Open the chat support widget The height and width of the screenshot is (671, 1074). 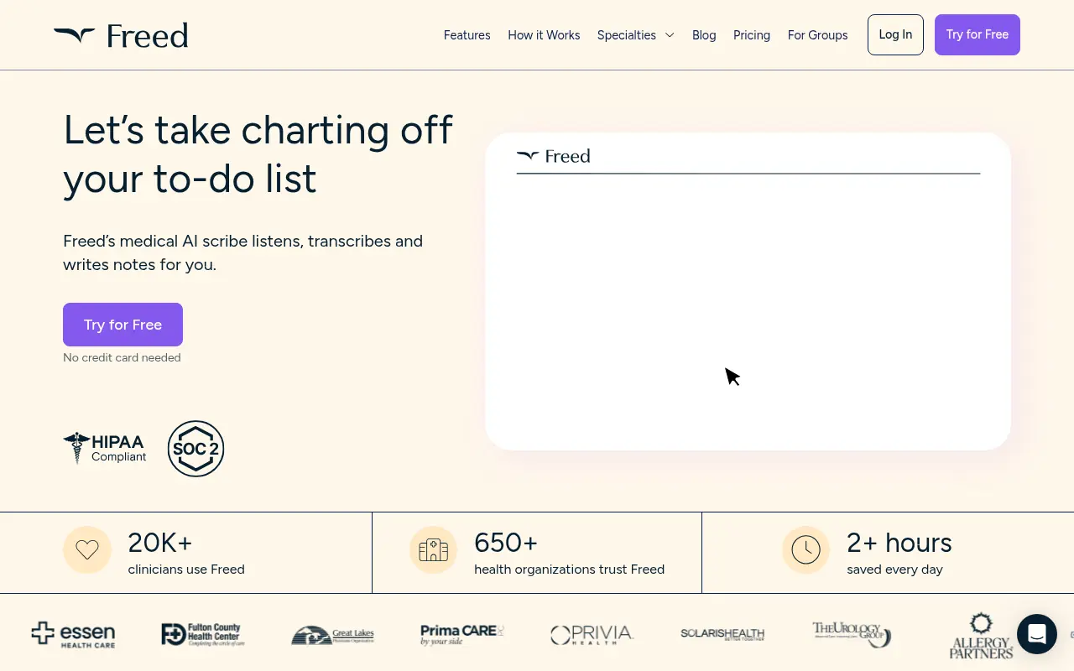1036,633
